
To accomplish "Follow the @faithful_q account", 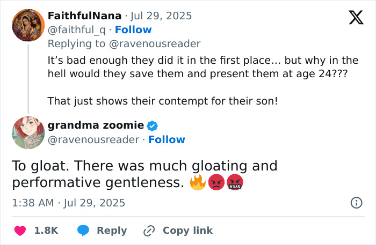I will coord(133,29).
